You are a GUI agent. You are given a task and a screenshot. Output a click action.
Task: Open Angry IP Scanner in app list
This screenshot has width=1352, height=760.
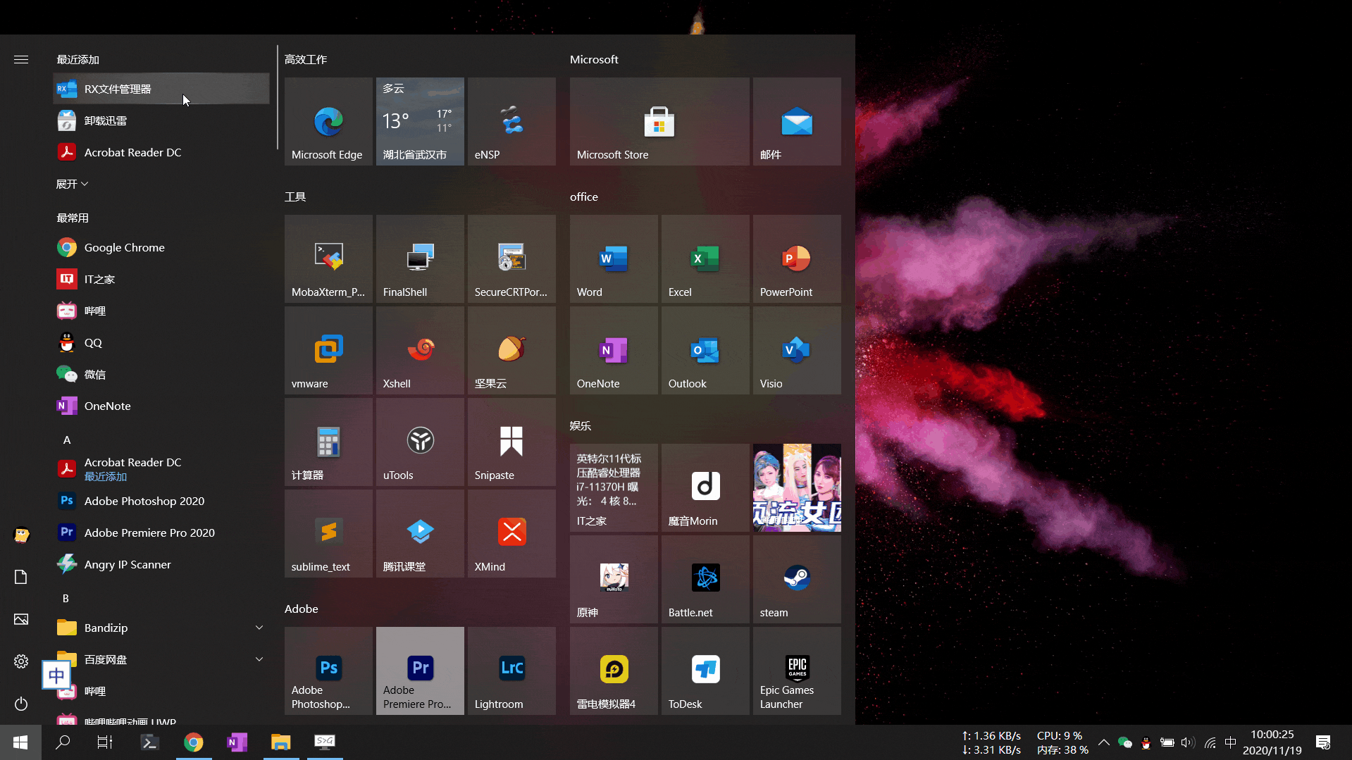coord(161,564)
